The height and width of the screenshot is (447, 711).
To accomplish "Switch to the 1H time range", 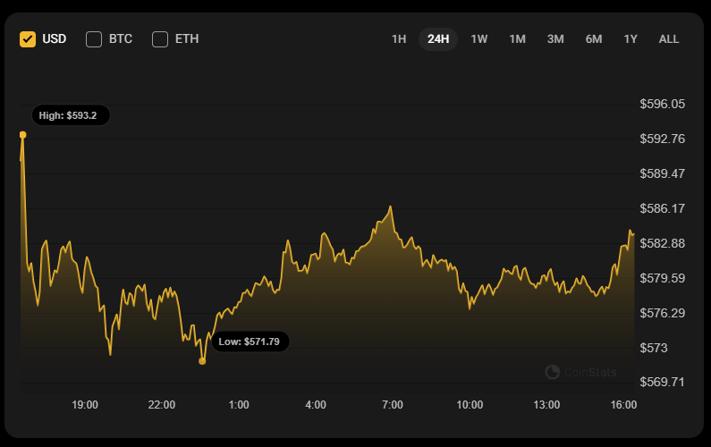I will [399, 38].
